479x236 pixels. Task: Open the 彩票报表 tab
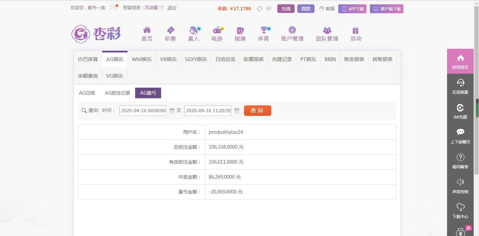pyautogui.click(x=254, y=59)
